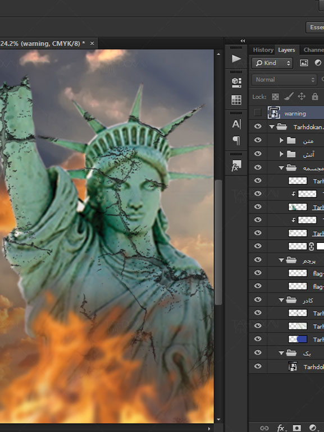Close the warning document tab

coord(92,44)
